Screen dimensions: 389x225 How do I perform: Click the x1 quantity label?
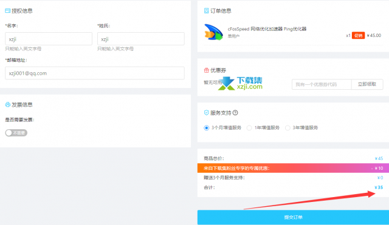point(348,36)
